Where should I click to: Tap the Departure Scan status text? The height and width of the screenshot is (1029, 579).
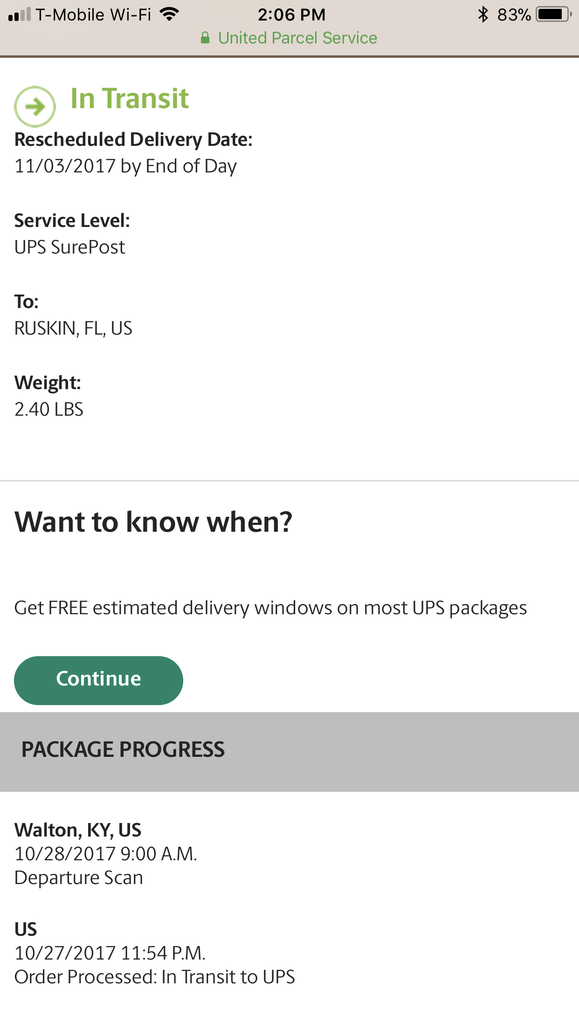coord(79,878)
